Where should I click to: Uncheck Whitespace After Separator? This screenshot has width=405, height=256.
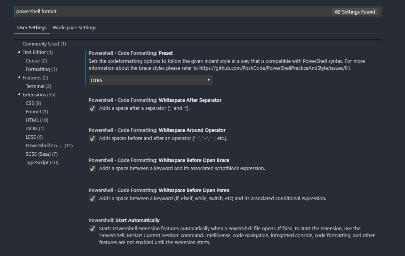tap(92, 108)
